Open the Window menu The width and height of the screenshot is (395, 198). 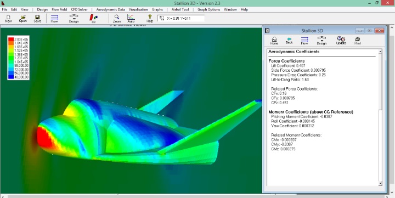point(230,9)
